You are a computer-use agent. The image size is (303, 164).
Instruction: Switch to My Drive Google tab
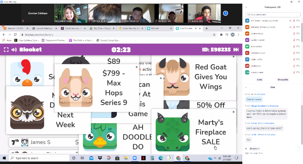tap(102, 28)
